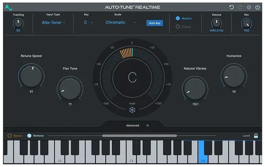Image resolution: width=265 pixels, height=167 pixels.
Task: Click the Detune knob
Action: tap(217, 23)
